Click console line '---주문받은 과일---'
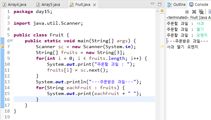211x120 pixels. coord(187,41)
